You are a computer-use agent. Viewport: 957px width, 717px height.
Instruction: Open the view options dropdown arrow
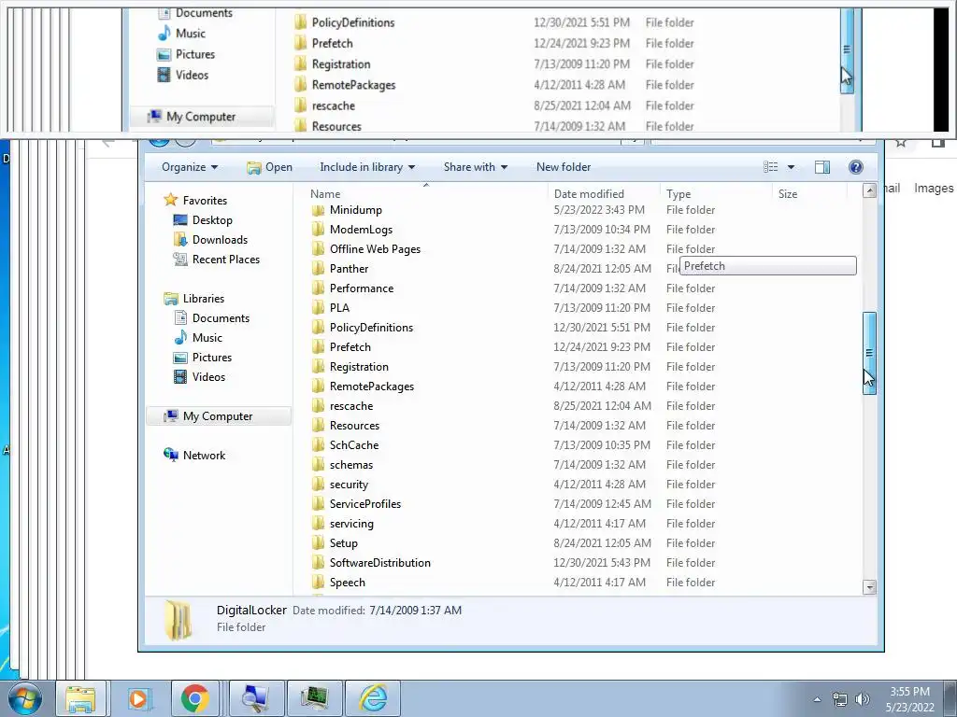click(791, 167)
